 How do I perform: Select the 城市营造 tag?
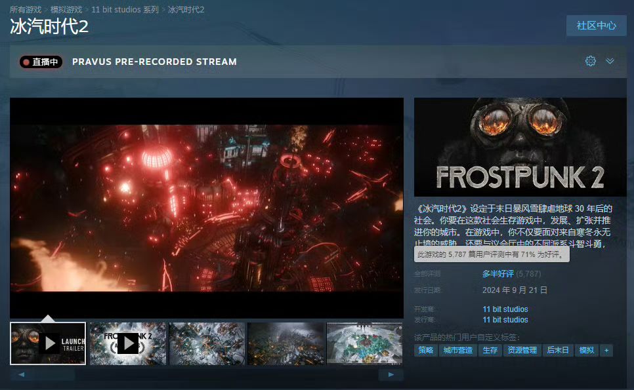pos(457,350)
